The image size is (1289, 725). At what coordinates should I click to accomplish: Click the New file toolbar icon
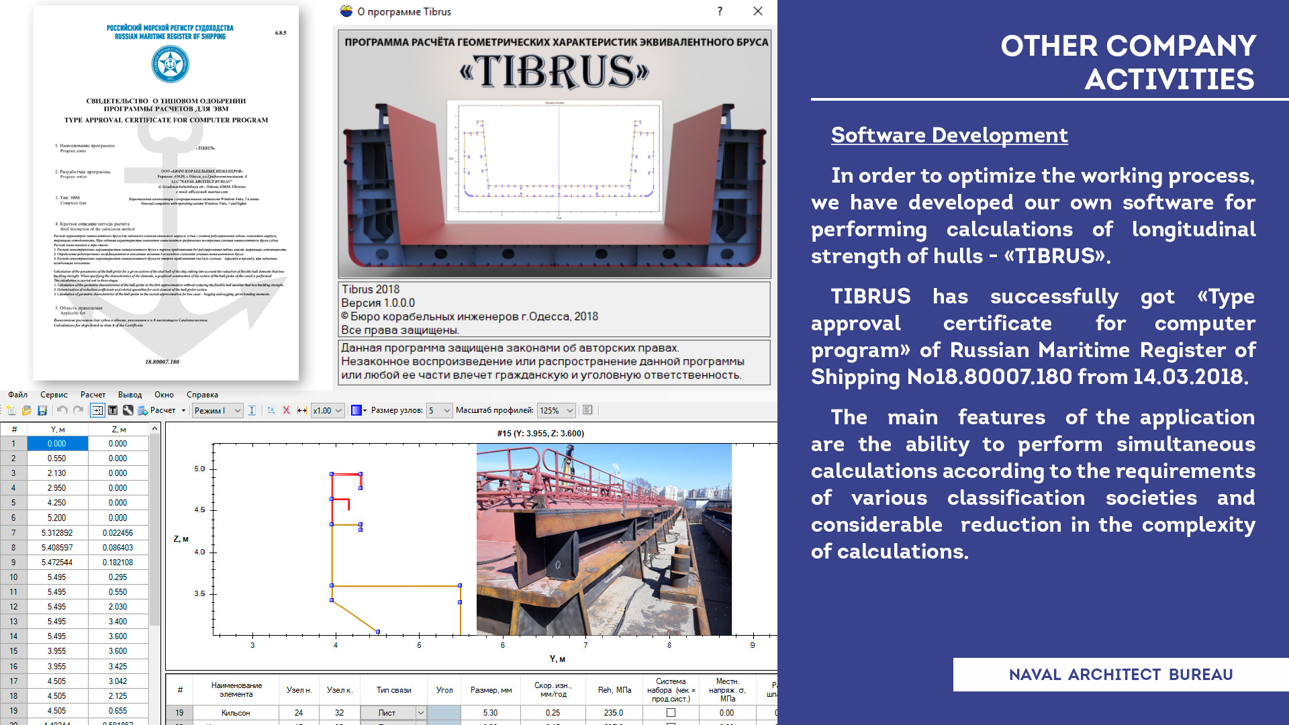tap(11, 410)
